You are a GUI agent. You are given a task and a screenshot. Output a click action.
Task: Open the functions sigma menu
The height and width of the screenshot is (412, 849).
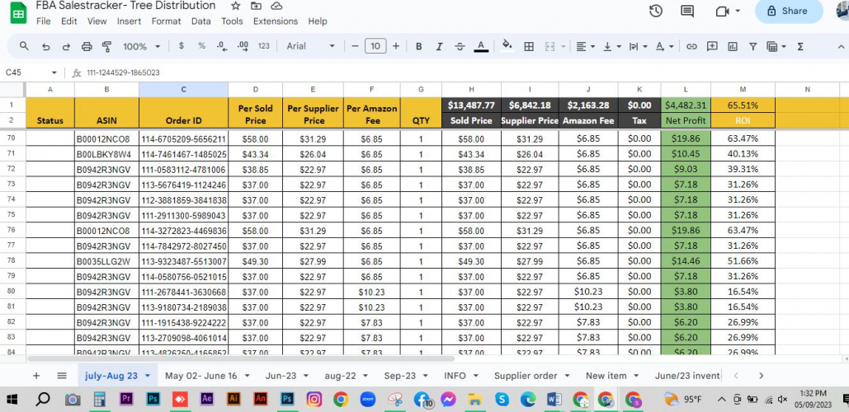tap(799, 46)
